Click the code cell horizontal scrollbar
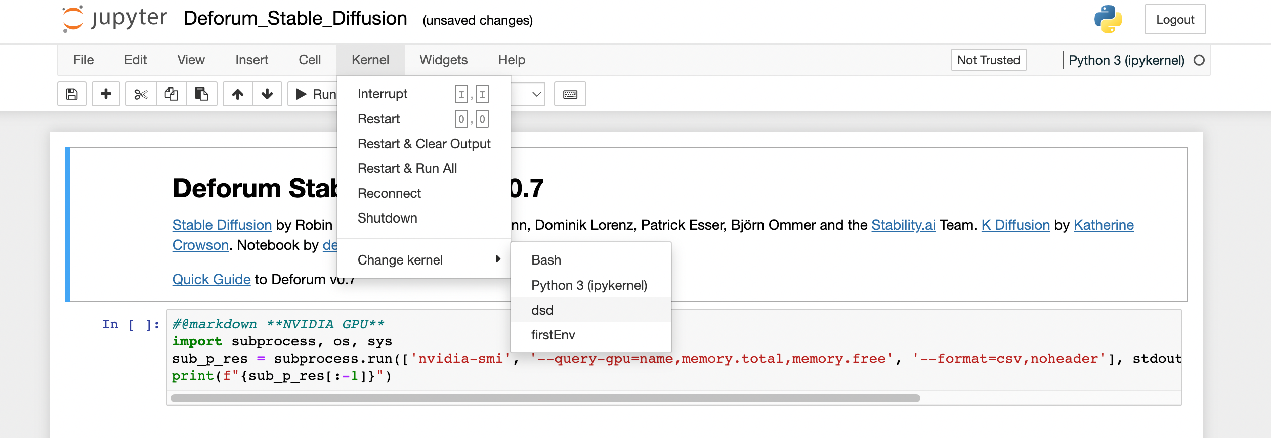Viewport: 1271px width, 438px height. click(545, 398)
